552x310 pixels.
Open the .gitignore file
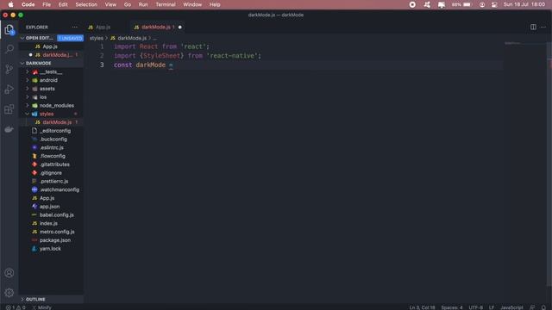click(x=51, y=173)
